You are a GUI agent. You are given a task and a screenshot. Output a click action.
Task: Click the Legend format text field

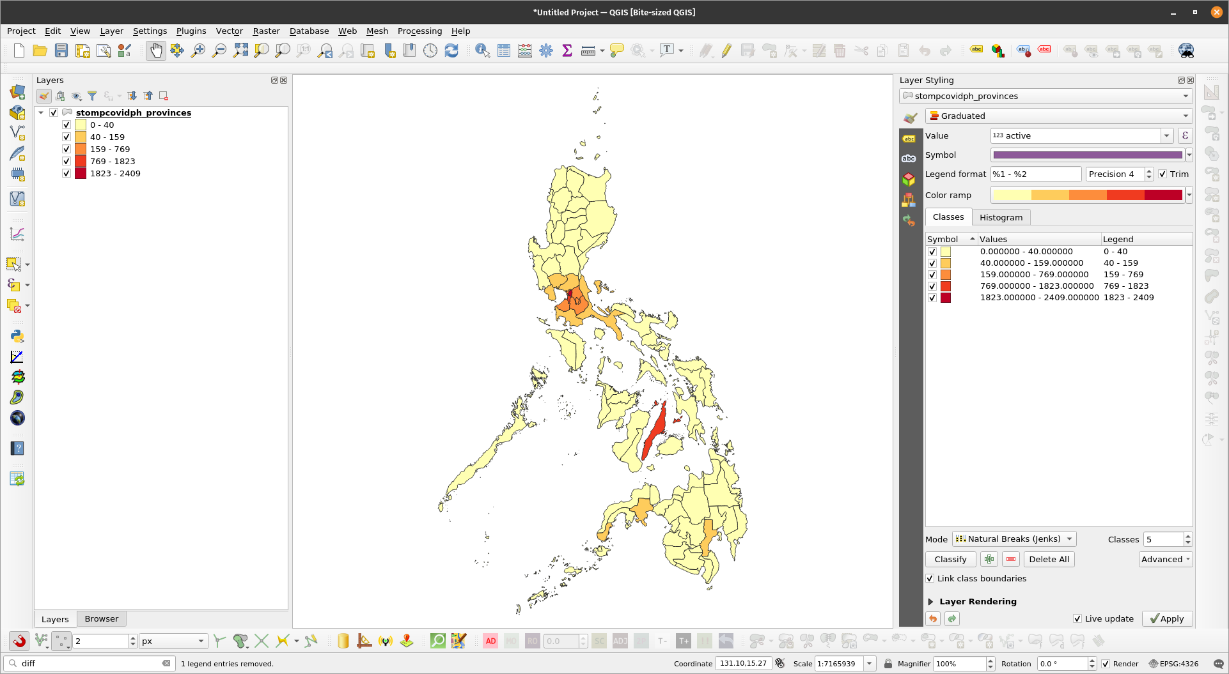(x=1035, y=174)
